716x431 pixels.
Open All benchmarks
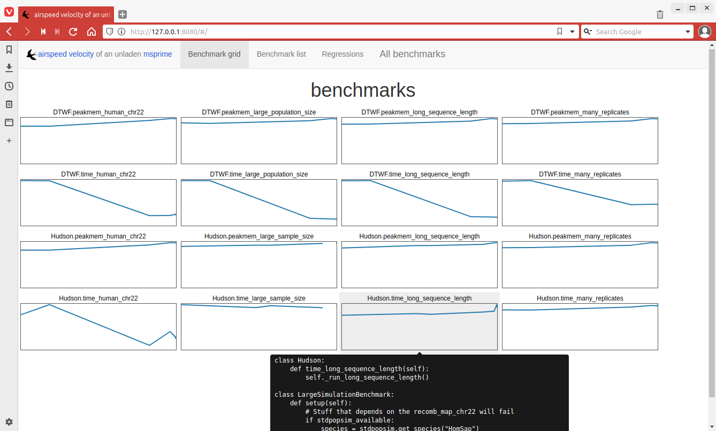pos(412,54)
